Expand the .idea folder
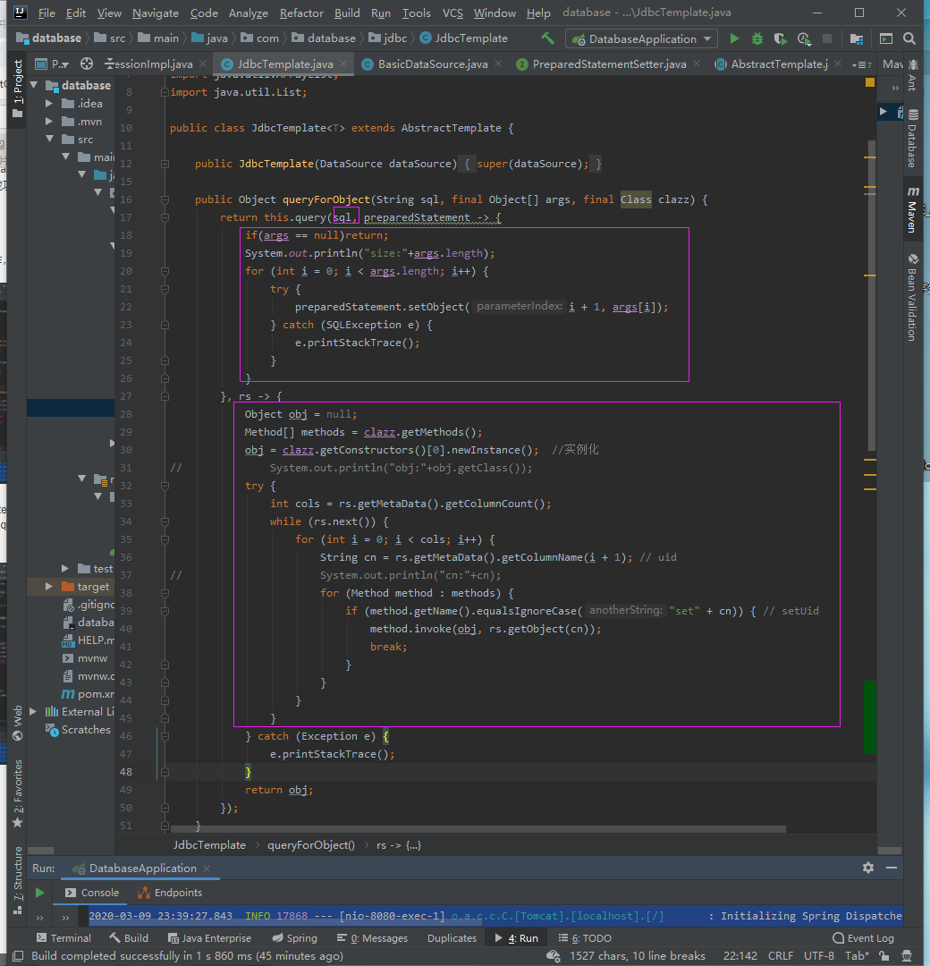The width and height of the screenshot is (930, 966). (49, 104)
